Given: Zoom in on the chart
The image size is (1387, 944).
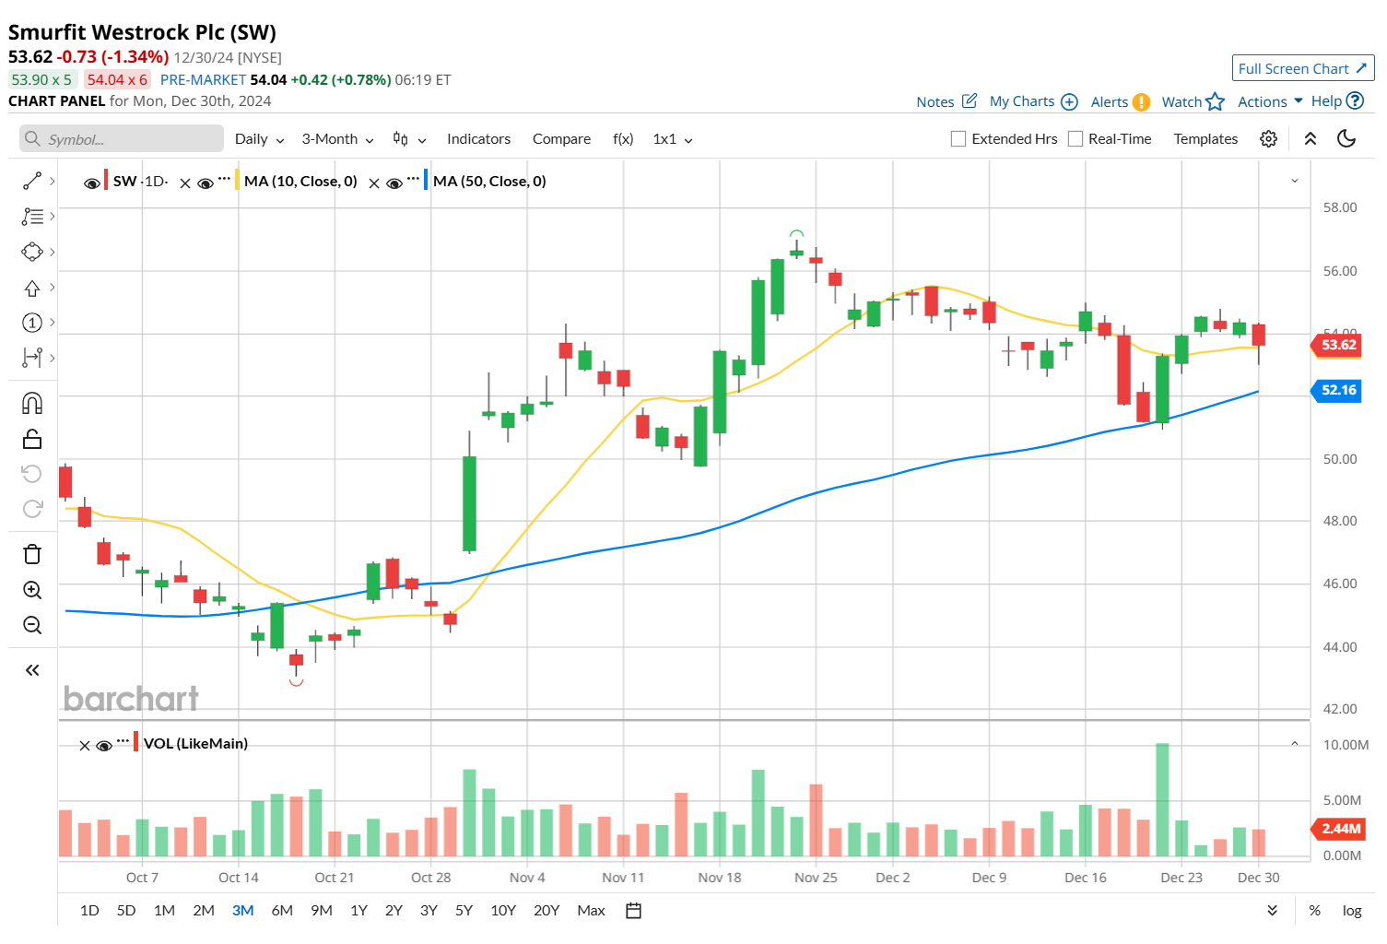Looking at the screenshot, I should [x=32, y=590].
